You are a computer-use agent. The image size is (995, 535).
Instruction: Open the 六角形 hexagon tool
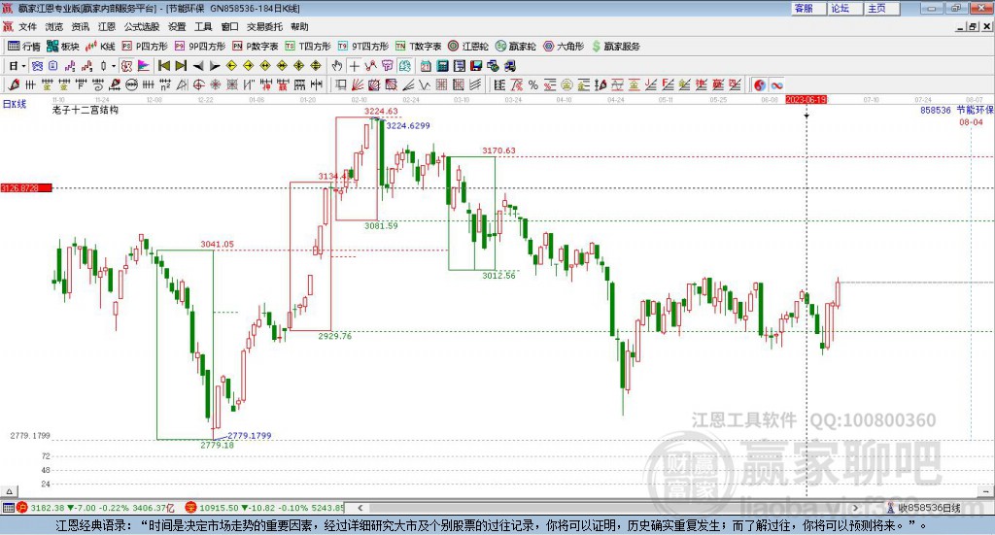point(564,47)
